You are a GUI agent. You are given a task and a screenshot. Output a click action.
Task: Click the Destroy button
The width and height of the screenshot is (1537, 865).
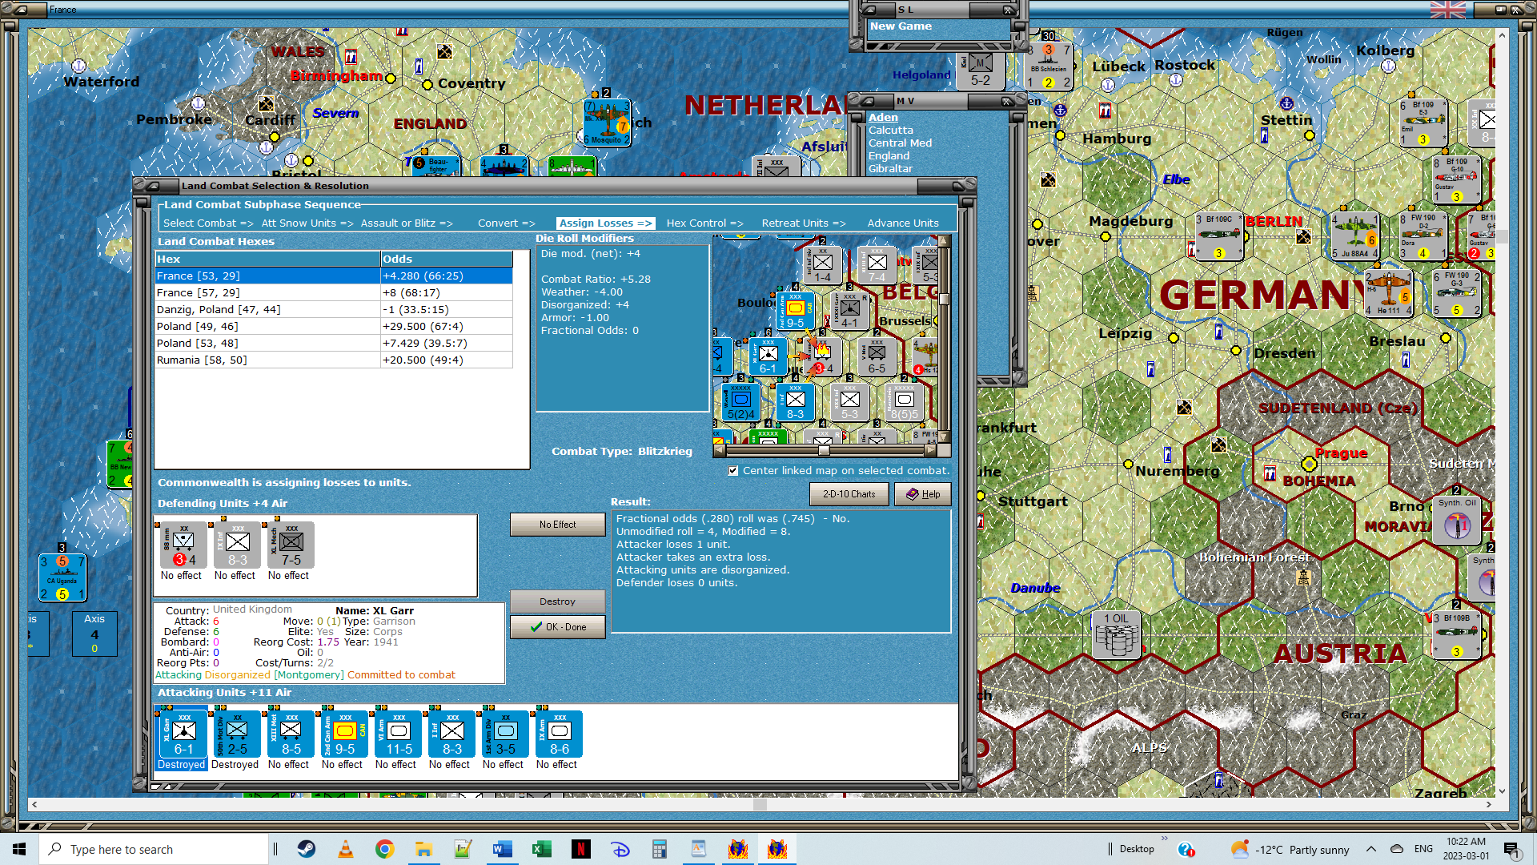(557, 601)
